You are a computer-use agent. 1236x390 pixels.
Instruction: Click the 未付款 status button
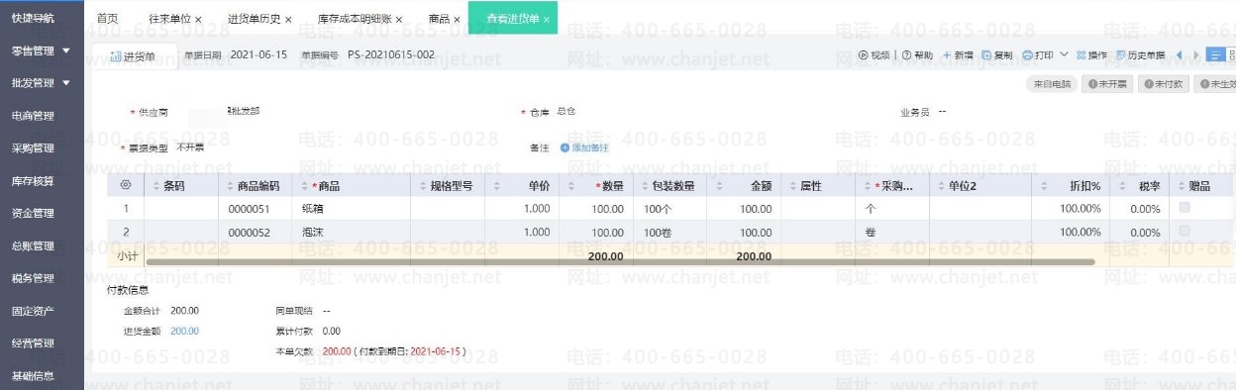pyautogui.click(x=1163, y=85)
